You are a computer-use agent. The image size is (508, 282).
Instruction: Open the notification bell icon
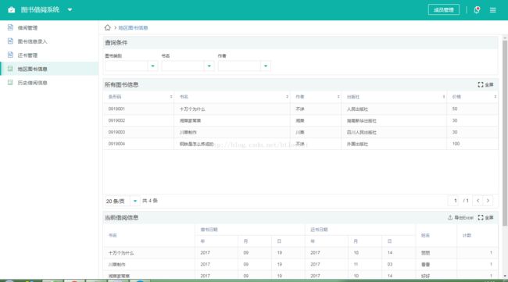(x=477, y=9)
